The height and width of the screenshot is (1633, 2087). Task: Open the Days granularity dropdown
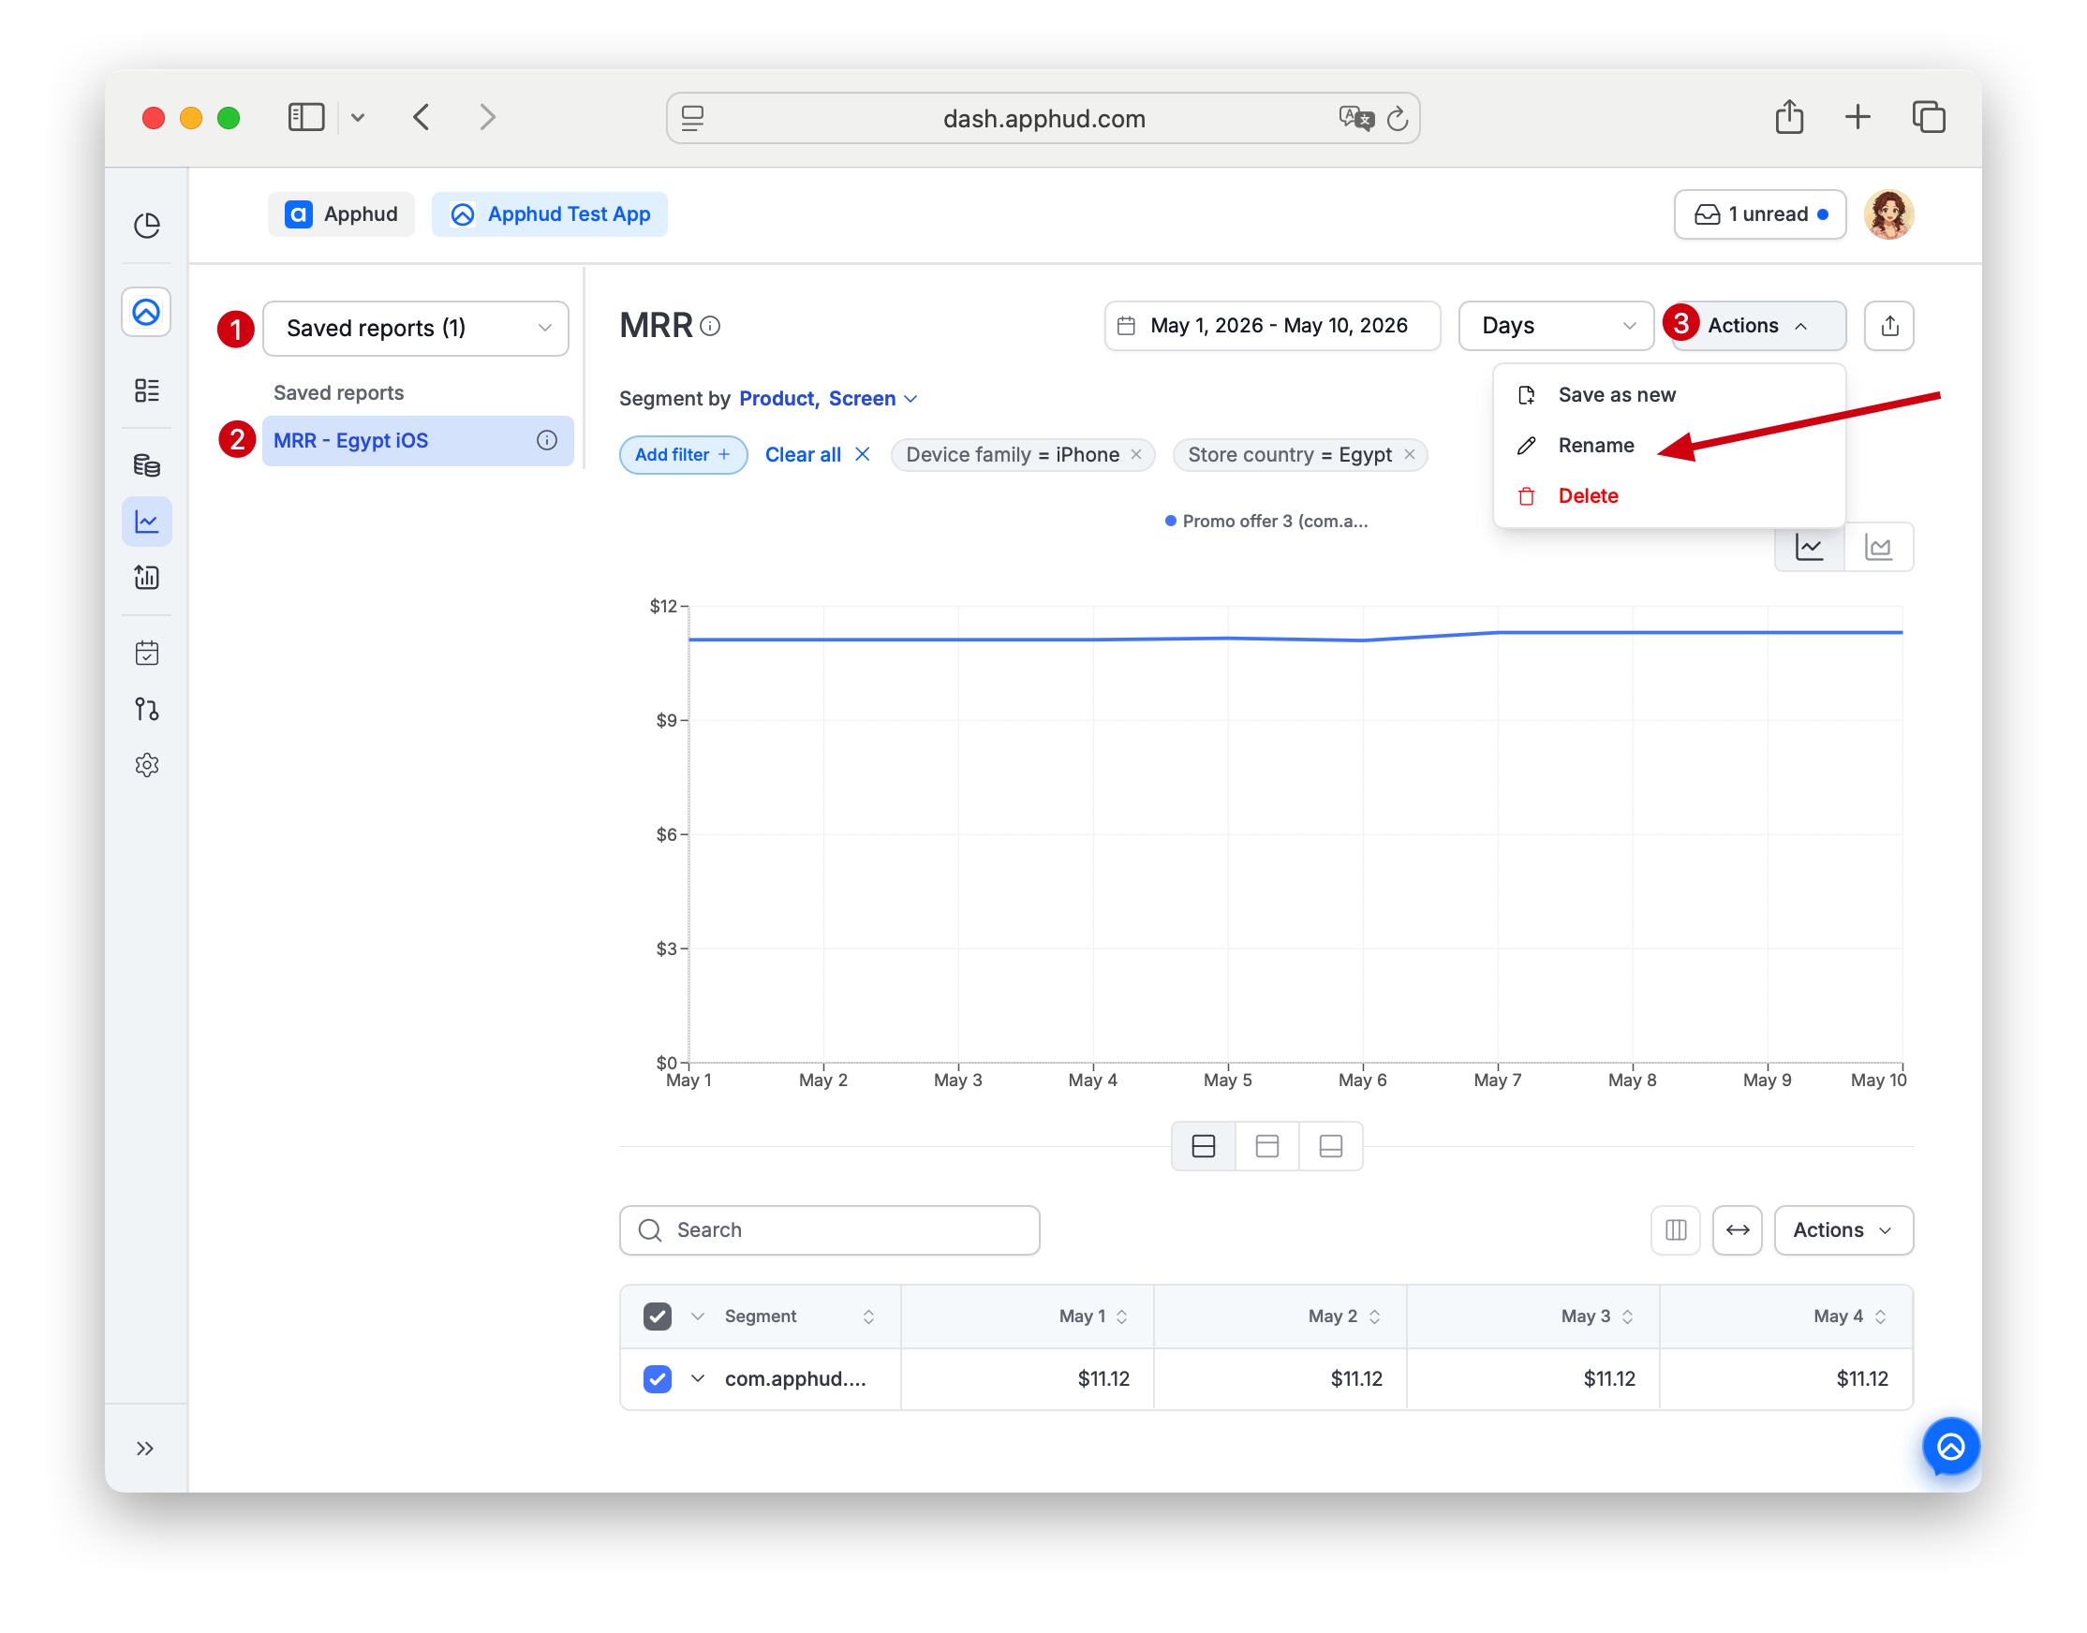[1556, 326]
